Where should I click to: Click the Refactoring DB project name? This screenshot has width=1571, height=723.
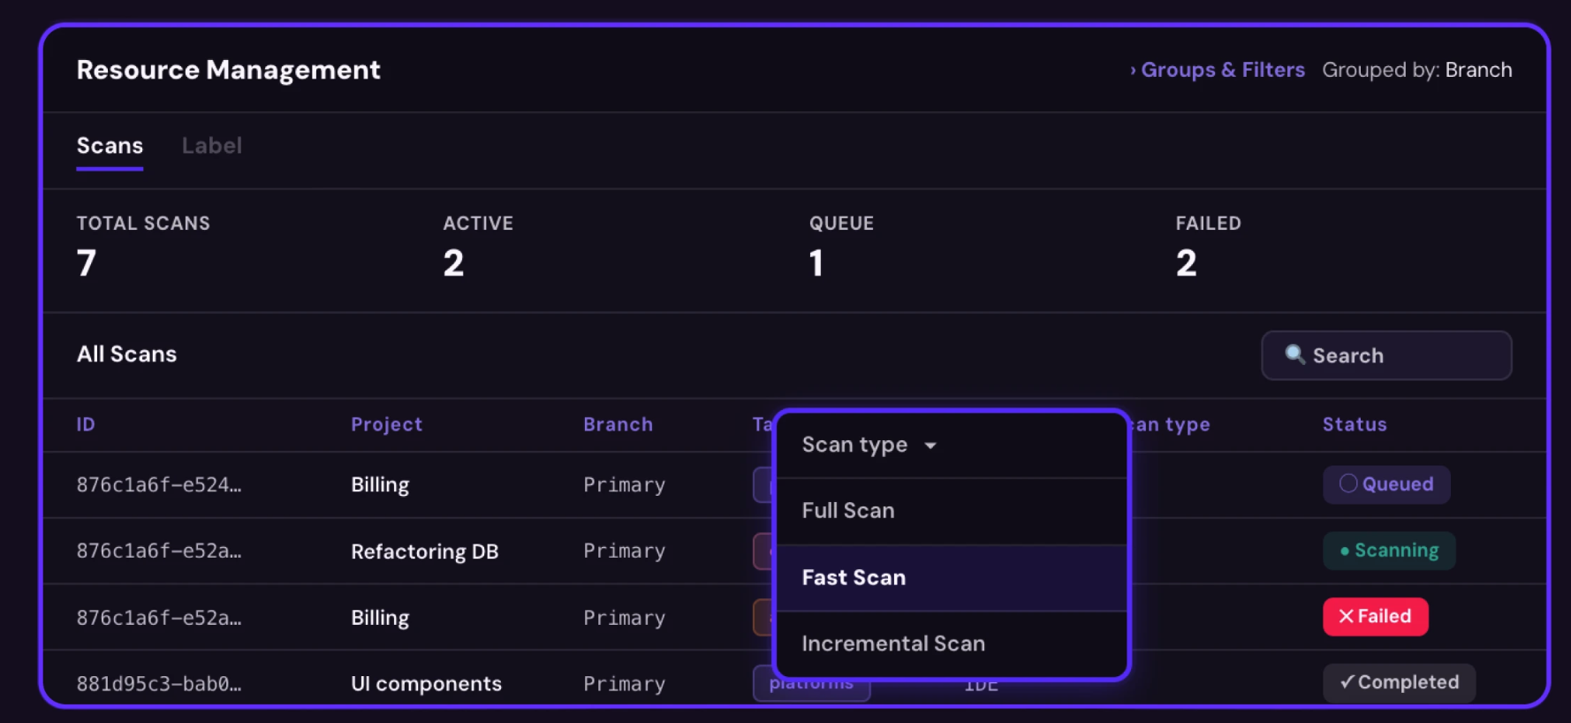point(425,552)
